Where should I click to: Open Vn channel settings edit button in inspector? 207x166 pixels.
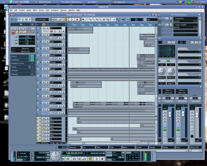coord(33,32)
